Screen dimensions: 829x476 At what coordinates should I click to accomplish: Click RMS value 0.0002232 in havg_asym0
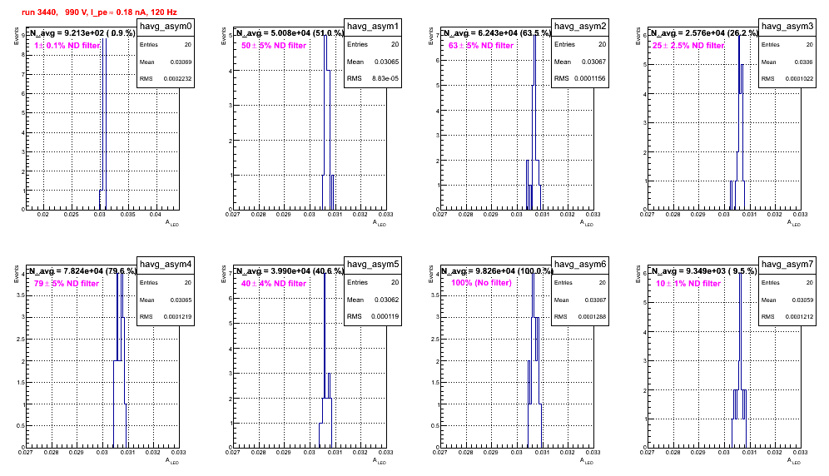tap(177, 79)
